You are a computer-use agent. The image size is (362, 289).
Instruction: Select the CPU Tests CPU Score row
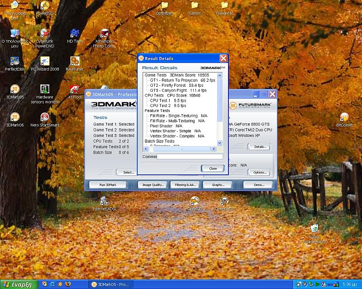point(172,95)
